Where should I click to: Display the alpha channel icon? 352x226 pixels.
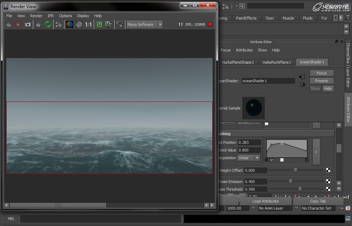(79, 24)
